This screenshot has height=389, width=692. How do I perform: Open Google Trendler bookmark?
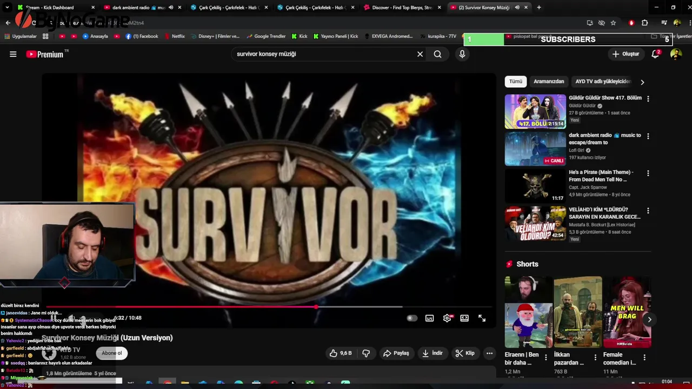click(x=265, y=36)
